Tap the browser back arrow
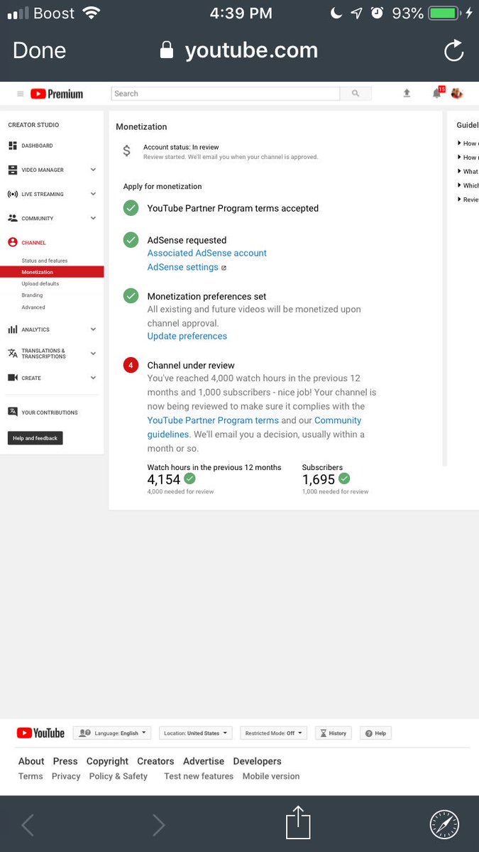This screenshot has width=479, height=852. [27, 824]
